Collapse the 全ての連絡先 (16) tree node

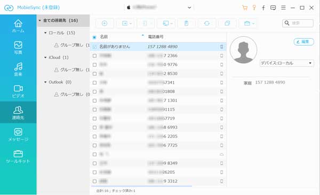[x=40, y=21]
